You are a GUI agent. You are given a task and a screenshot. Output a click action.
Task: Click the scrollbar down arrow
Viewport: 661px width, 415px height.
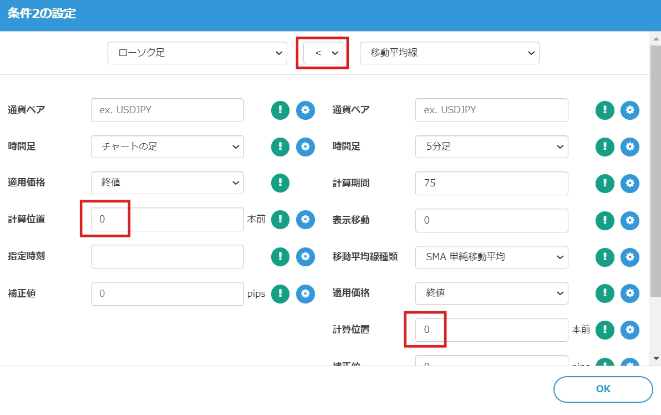click(x=655, y=358)
